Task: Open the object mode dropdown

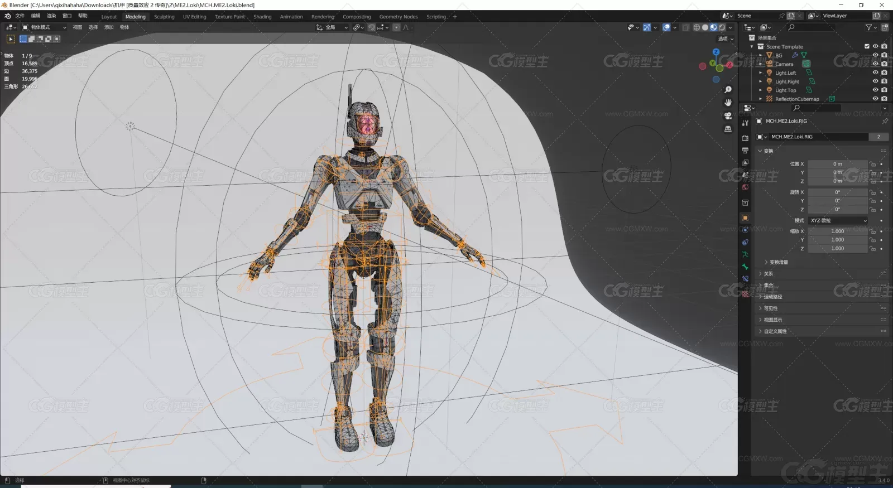Action: tap(44, 27)
